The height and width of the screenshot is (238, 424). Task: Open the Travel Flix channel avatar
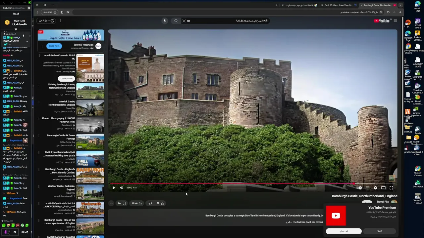(x=394, y=202)
